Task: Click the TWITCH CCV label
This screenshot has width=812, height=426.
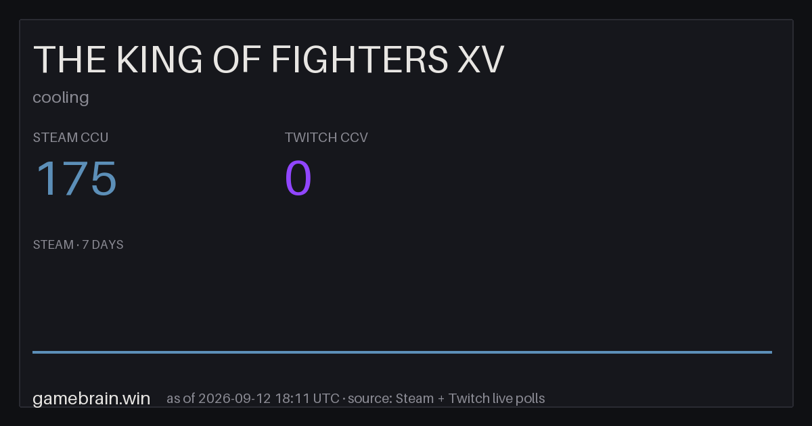Action: pyautogui.click(x=326, y=137)
